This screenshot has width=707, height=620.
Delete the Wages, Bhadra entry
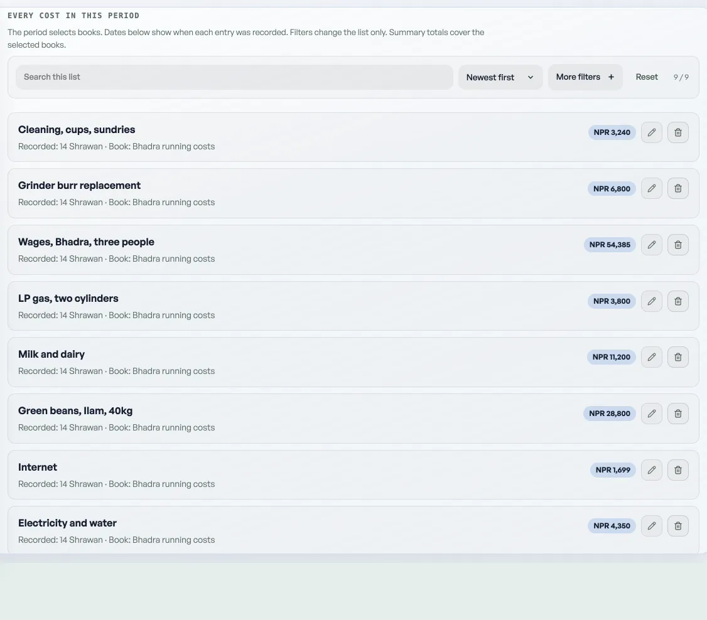point(677,245)
